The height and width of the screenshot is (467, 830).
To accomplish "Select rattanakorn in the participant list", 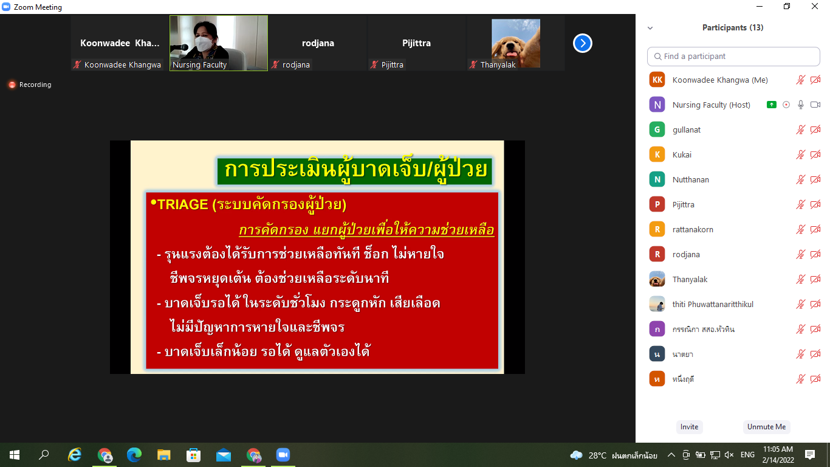I will (x=693, y=229).
